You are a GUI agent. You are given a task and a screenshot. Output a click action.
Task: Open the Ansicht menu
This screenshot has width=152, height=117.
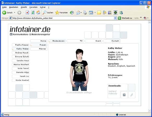tap(24, 7)
